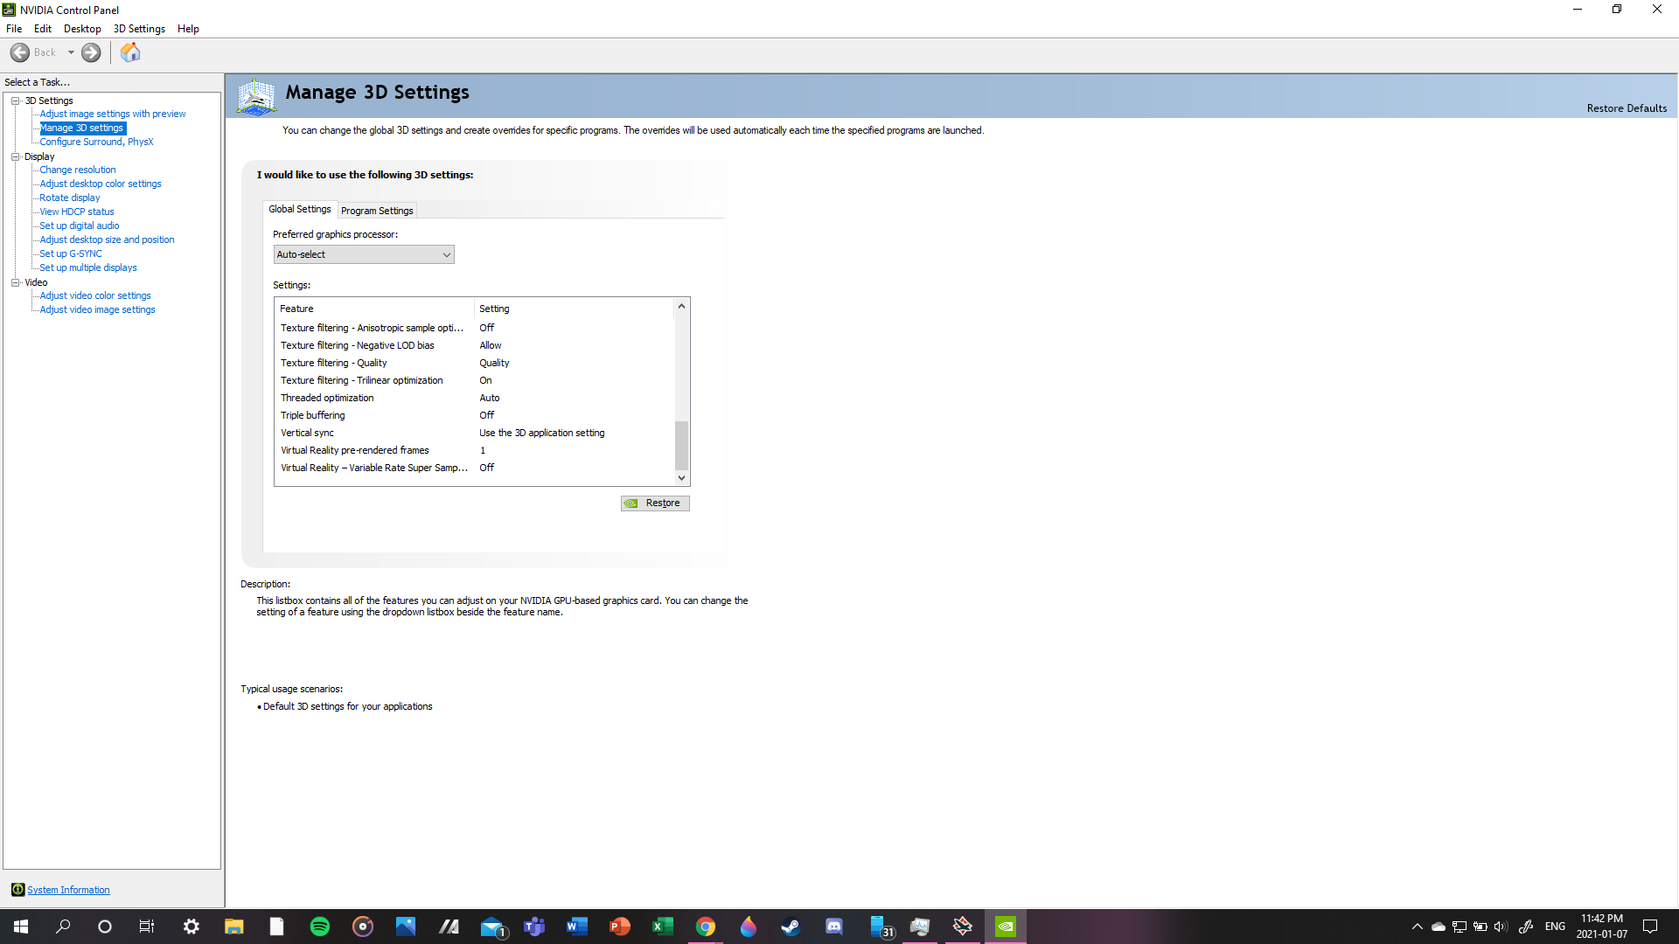This screenshot has height=944, width=1679.
Task: Open the 3D Settings menu
Action: [x=139, y=29]
